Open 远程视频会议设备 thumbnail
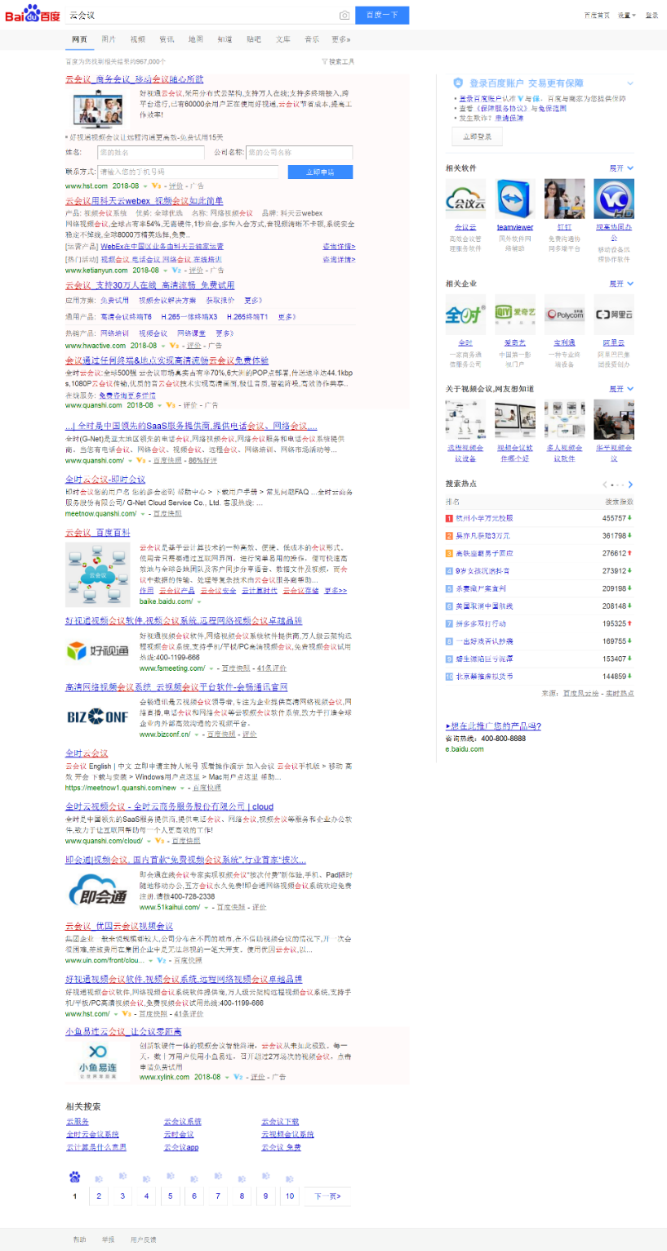This screenshot has height=1251, width=667. point(465,420)
